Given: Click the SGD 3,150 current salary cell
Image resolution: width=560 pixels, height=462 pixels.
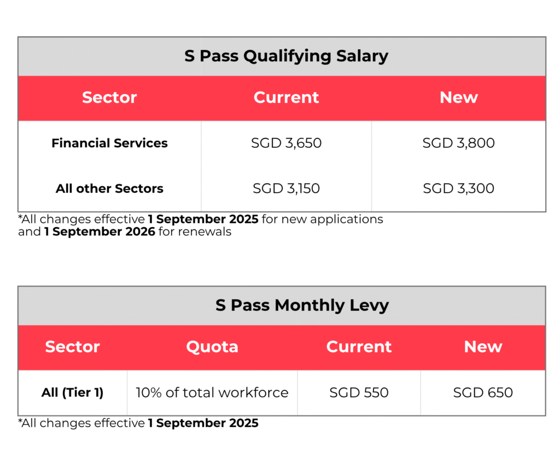Looking at the screenshot, I should (286, 188).
